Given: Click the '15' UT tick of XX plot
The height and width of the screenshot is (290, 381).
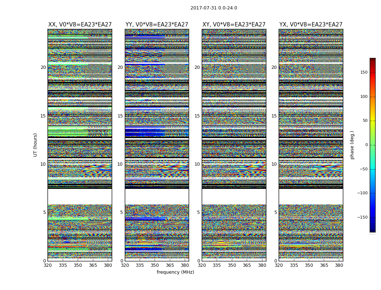Looking at the screenshot, I should [x=43, y=116].
